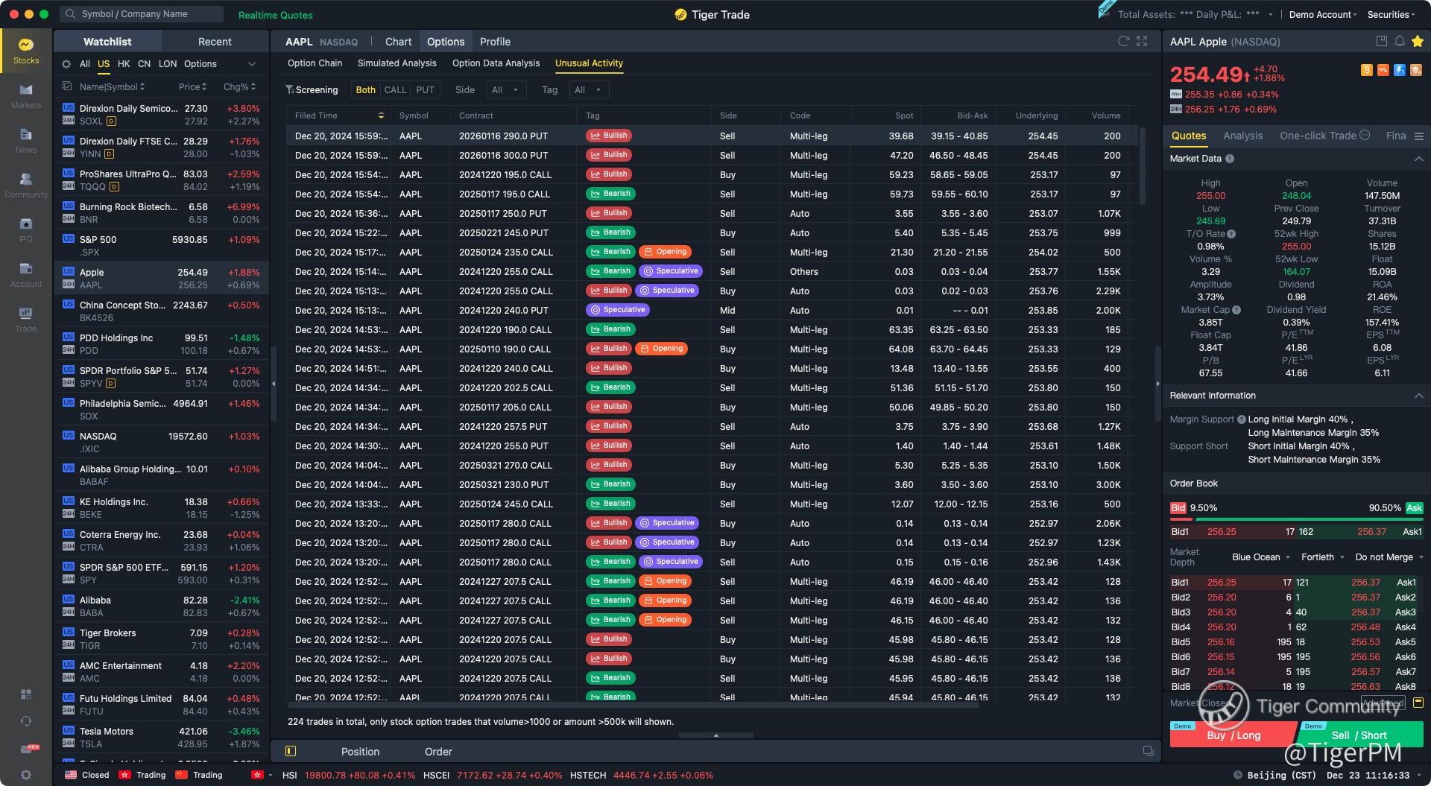Open the Securities dropdown
The width and height of the screenshot is (1431, 786).
pos(1391,15)
